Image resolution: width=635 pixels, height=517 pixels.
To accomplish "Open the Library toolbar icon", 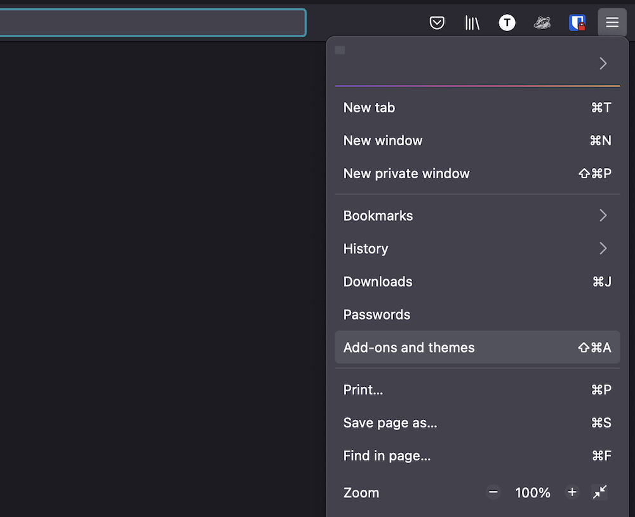I will (472, 22).
